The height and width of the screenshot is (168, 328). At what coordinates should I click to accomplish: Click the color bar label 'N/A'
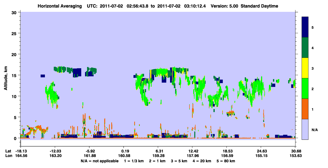(314, 130)
